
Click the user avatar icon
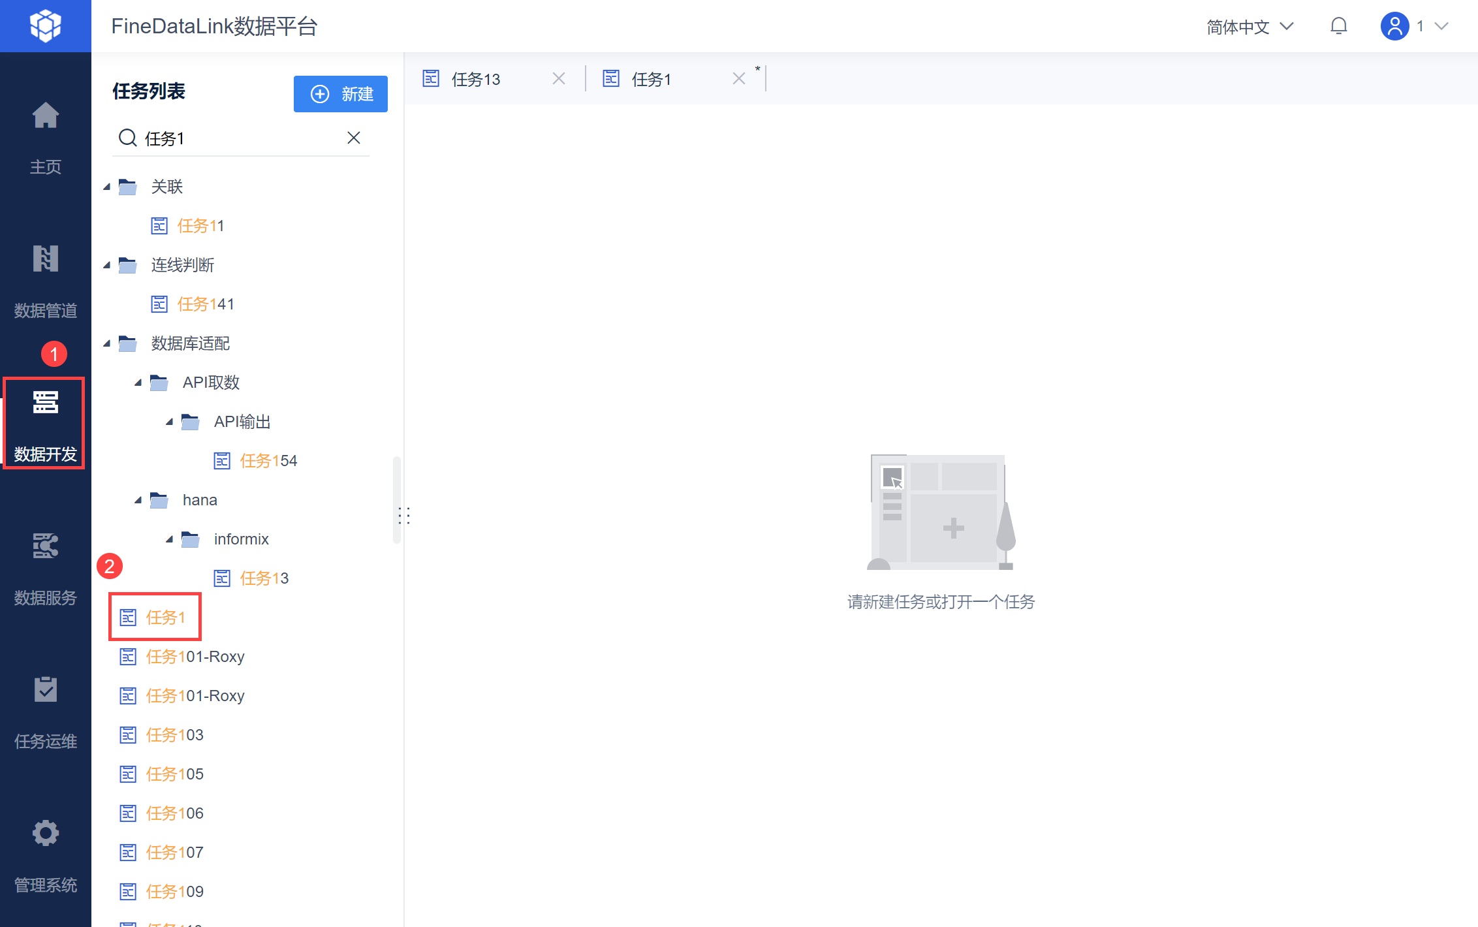click(1394, 26)
